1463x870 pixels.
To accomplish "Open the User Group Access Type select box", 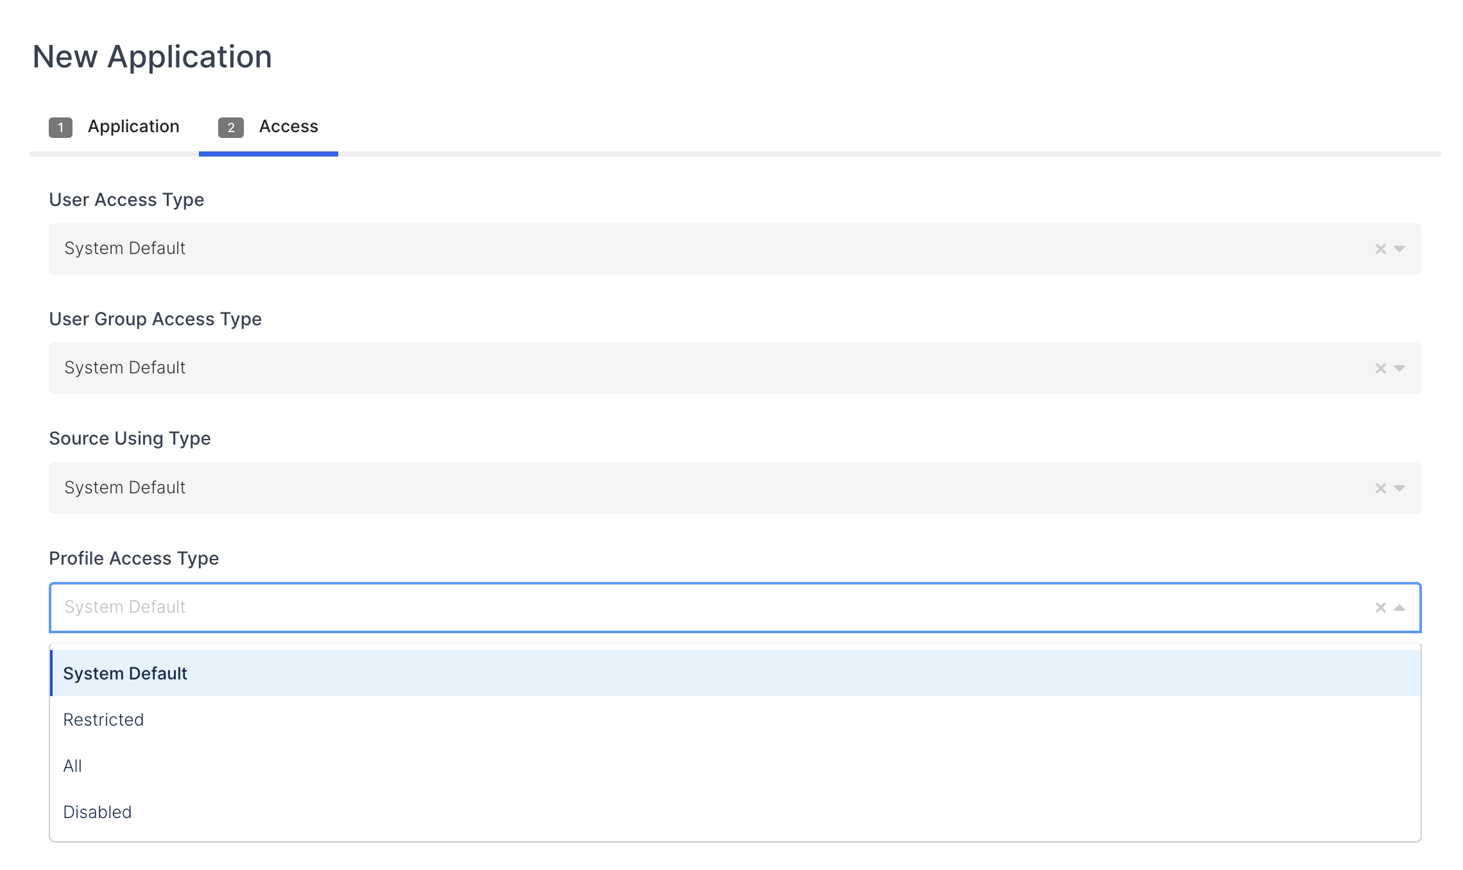I will (642, 368).
